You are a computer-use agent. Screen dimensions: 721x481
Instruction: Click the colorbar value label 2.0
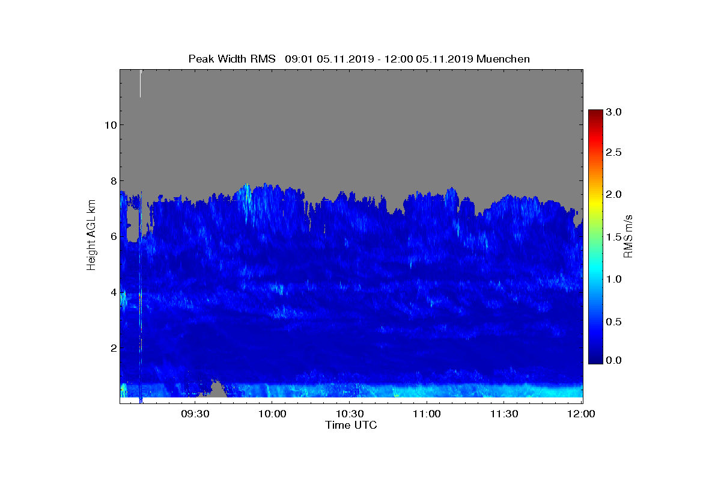click(x=614, y=194)
